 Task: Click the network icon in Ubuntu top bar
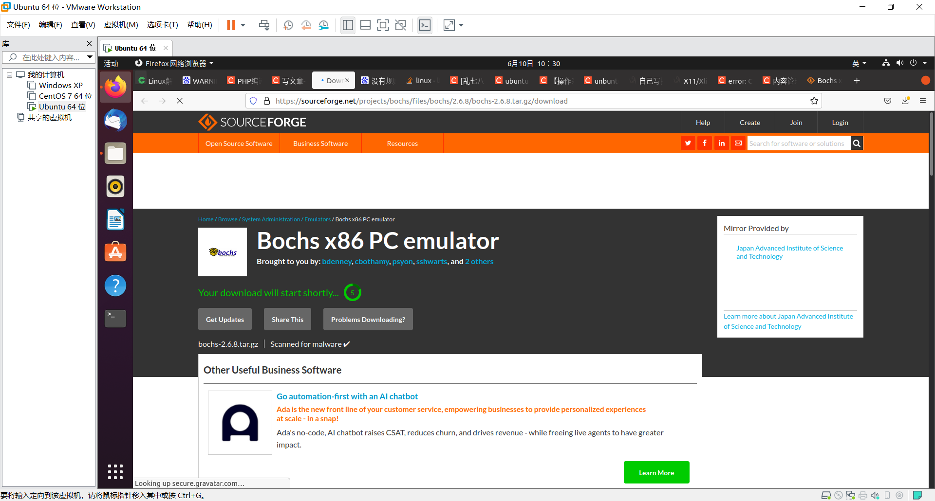886,63
